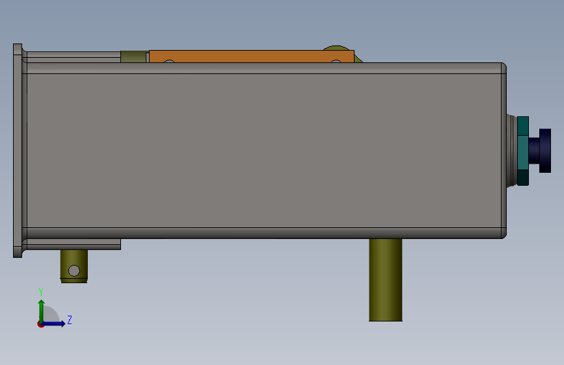Select the left end flange plate
The height and width of the screenshot is (365, 564).
tap(18, 151)
